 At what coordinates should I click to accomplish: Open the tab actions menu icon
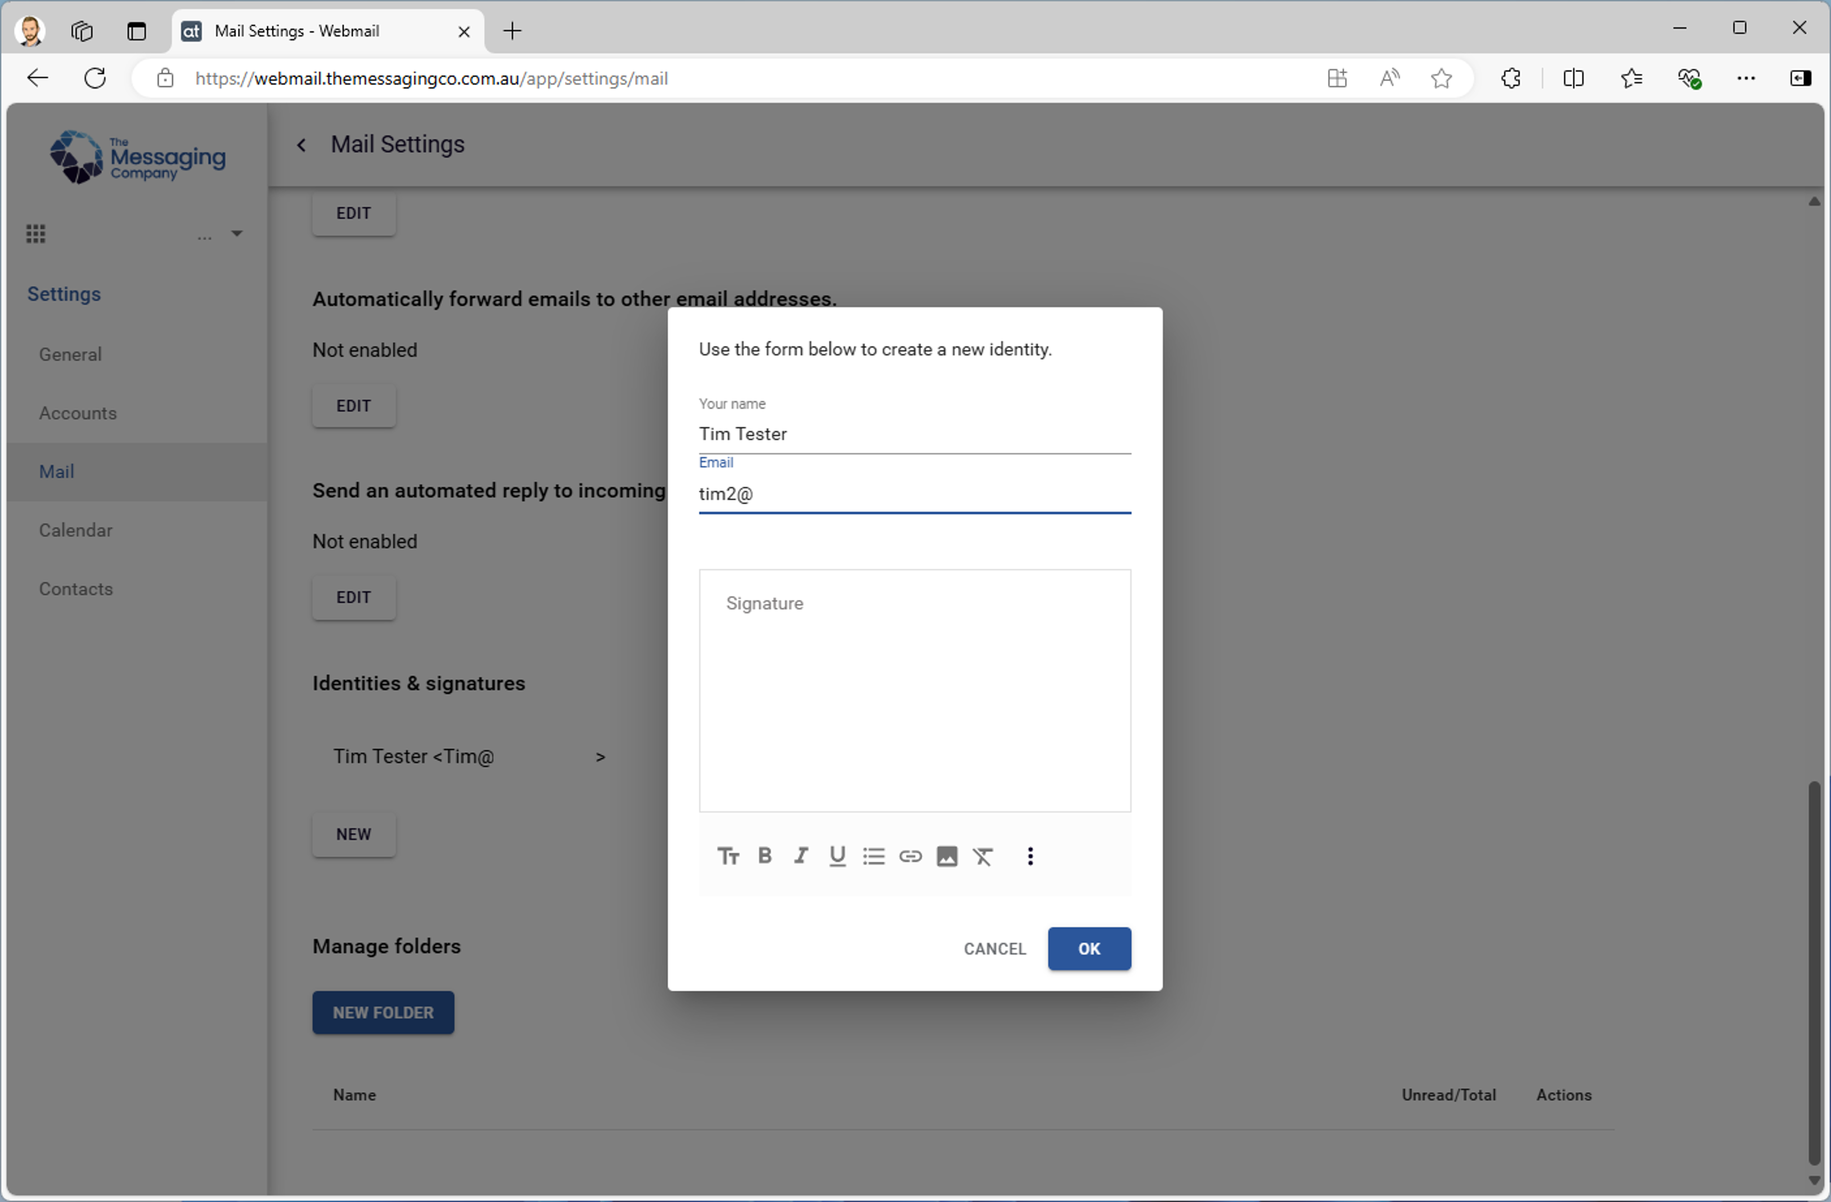coord(136,31)
